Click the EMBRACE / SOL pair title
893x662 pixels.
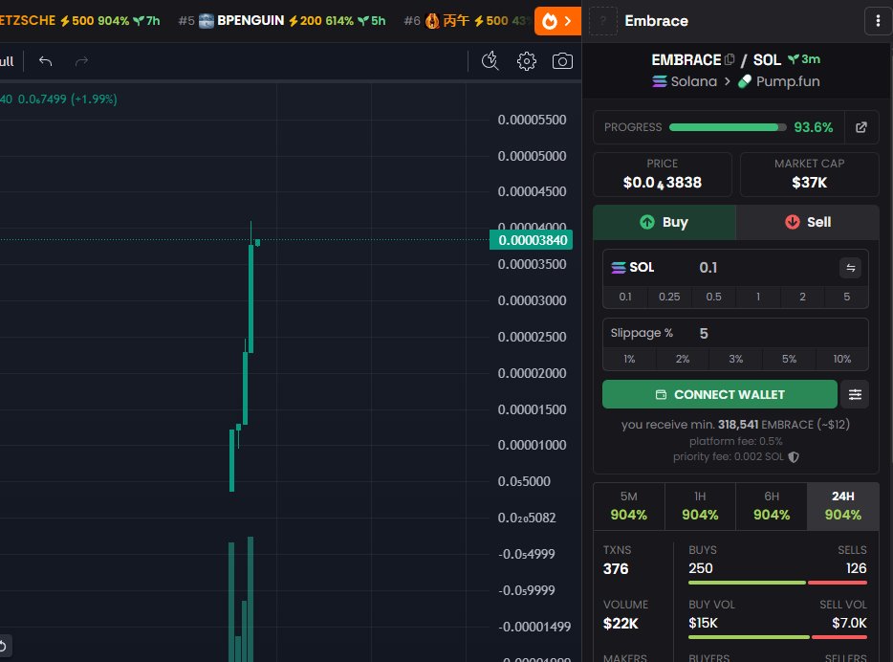coord(716,59)
